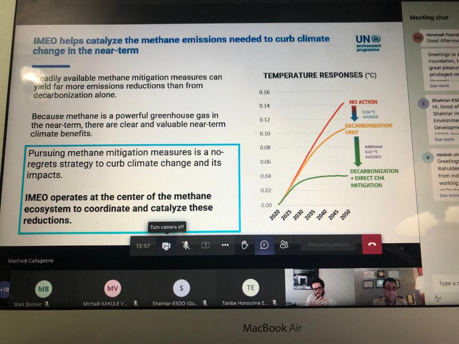Click the muted mic icon beside Michaël KAKULE

(x=135, y=303)
